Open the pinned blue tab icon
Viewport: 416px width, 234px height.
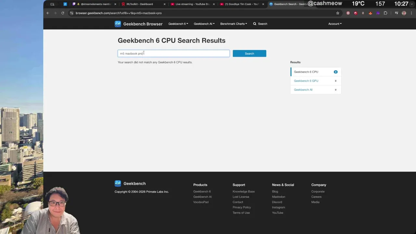pyautogui.click(x=65, y=4)
